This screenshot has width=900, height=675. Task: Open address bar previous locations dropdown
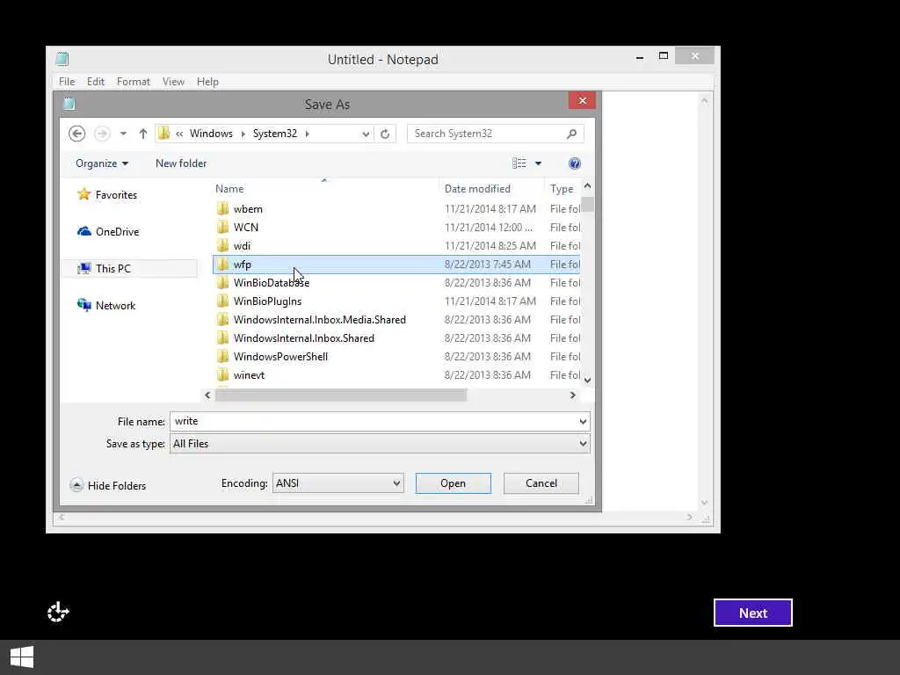366,134
